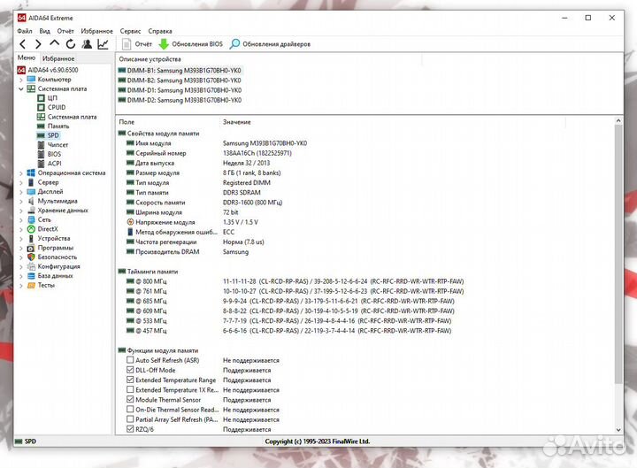Image resolution: width=637 pixels, height=468 pixels.
Task: Click the right panel vertical scrollbar
Action: tap(618, 265)
